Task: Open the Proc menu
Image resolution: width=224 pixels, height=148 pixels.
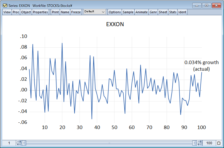Action: point(16,12)
